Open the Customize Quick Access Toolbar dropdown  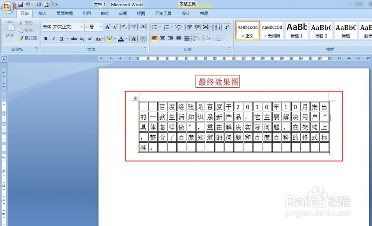pos(57,4)
